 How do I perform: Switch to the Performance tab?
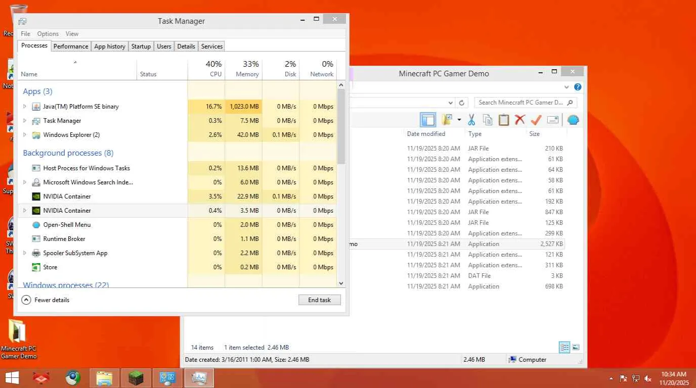tap(71, 46)
